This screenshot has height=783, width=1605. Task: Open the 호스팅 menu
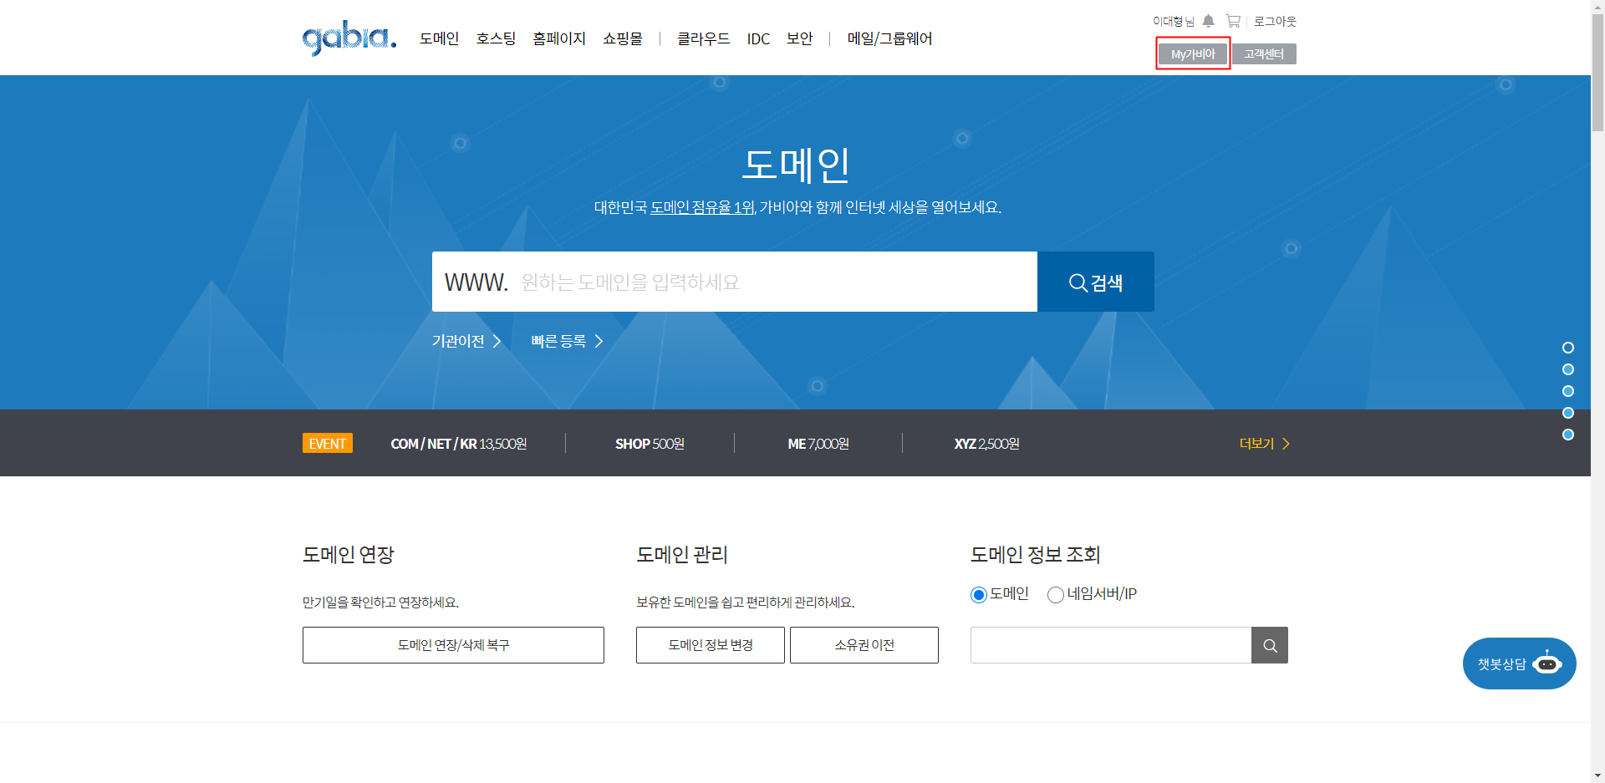(x=496, y=38)
